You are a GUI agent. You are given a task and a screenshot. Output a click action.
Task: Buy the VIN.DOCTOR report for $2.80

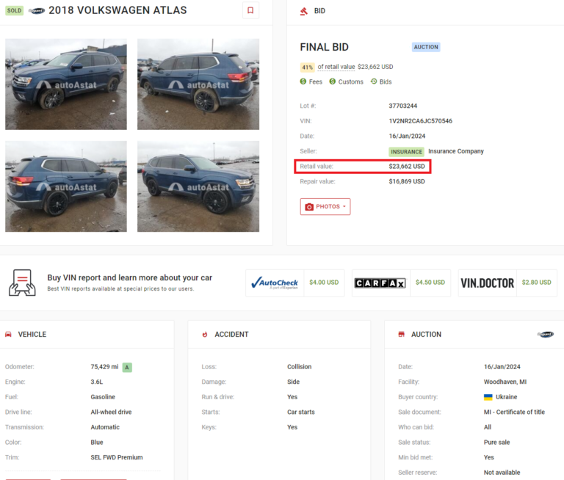(x=507, y=283)
